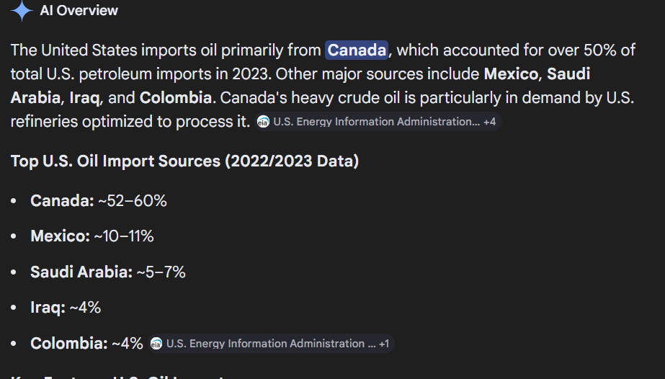
Task: Open the highlighted Canada link
Action: click(357, 50)
